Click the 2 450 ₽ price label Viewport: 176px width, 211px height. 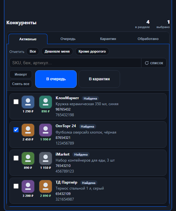tap(28, 140)
